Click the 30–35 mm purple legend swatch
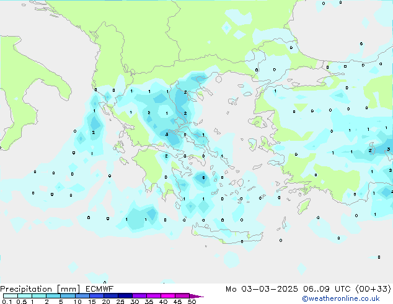This screenshot has height=304, width=393. 139,296
